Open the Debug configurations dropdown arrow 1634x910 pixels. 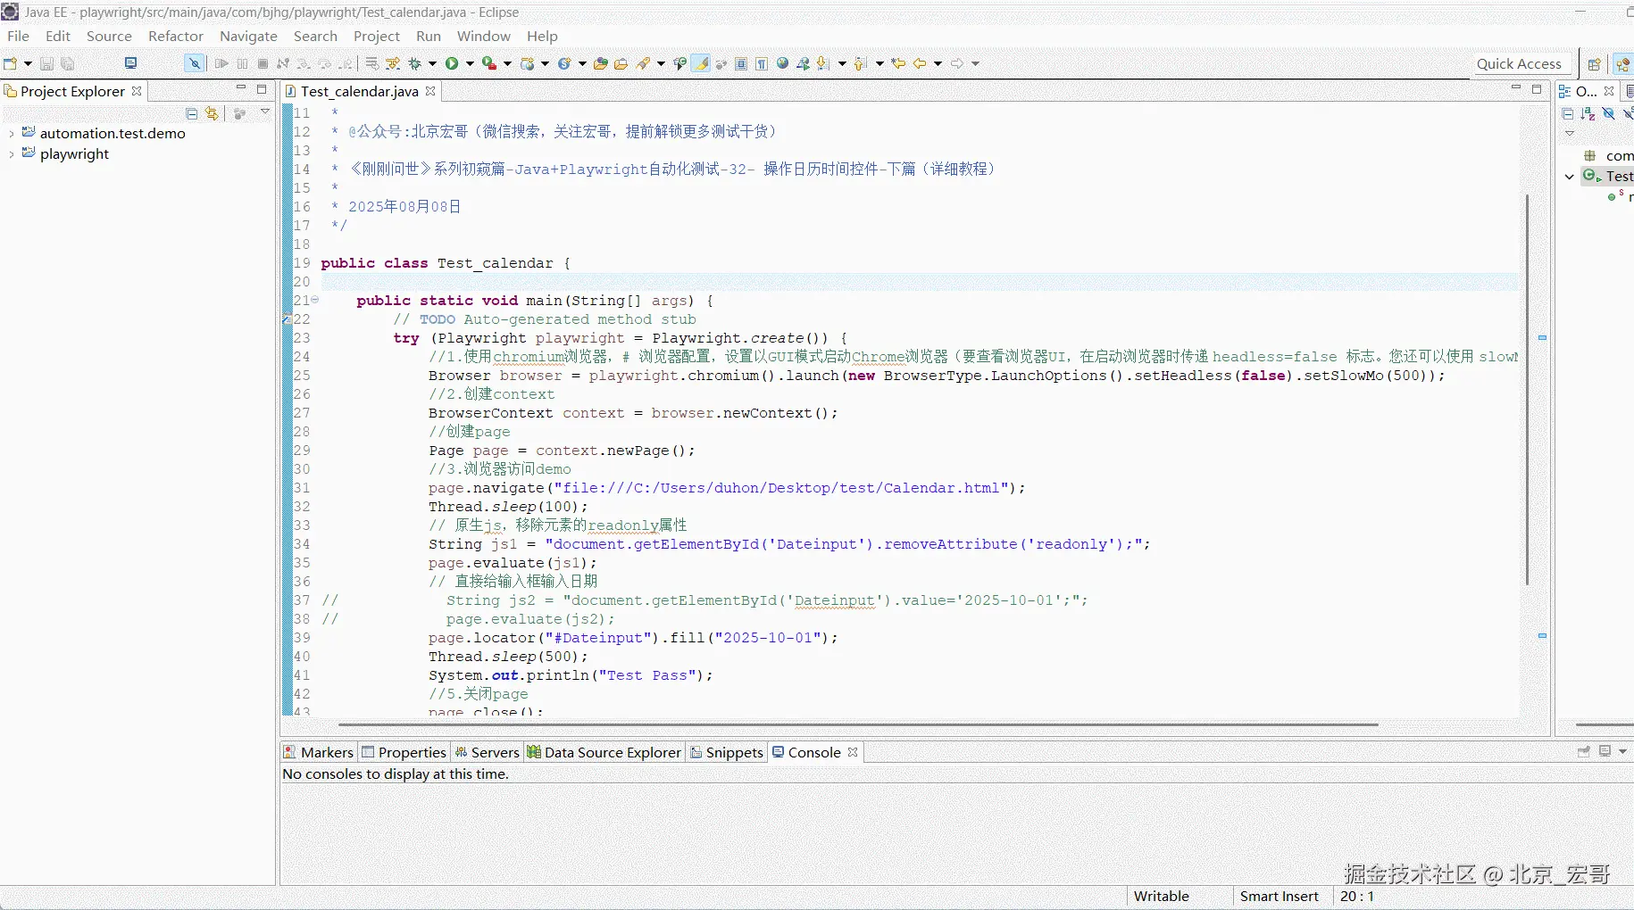[432, 63]
